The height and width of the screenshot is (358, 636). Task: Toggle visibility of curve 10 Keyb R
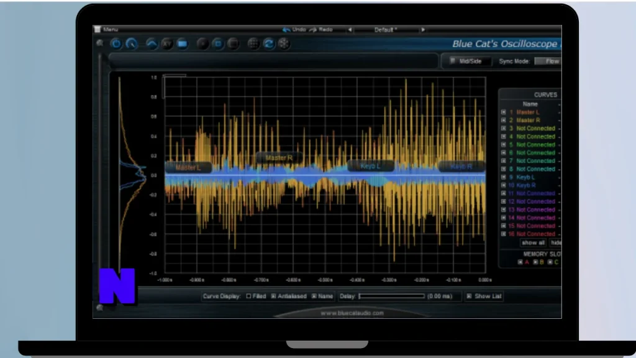coord(503,185)
